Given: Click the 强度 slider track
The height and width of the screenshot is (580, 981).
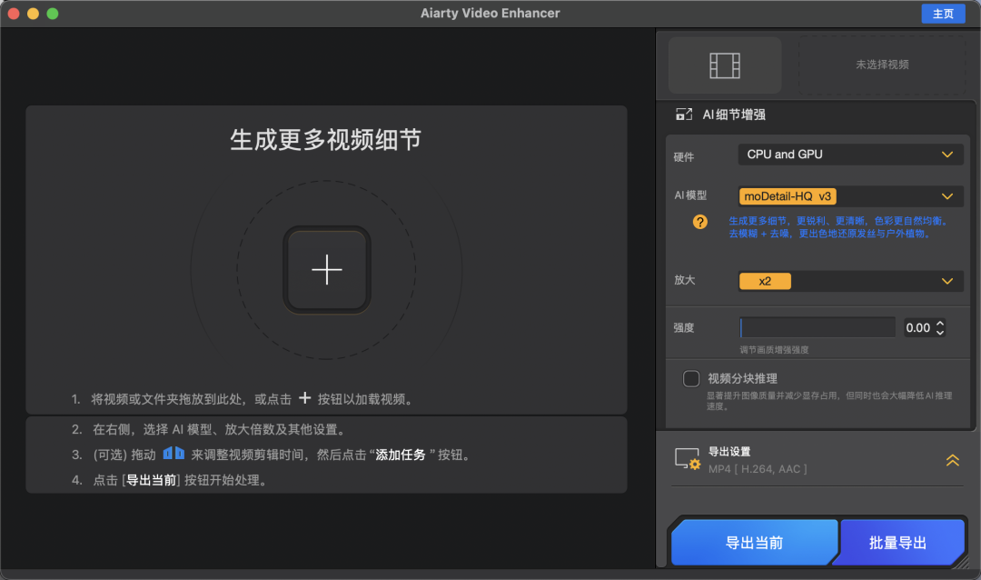Looking at the screenshot, I should pyautogui.click(x=817, y=328).
